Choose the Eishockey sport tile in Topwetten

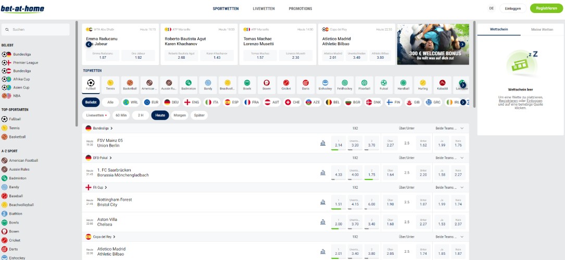[325, 85]
